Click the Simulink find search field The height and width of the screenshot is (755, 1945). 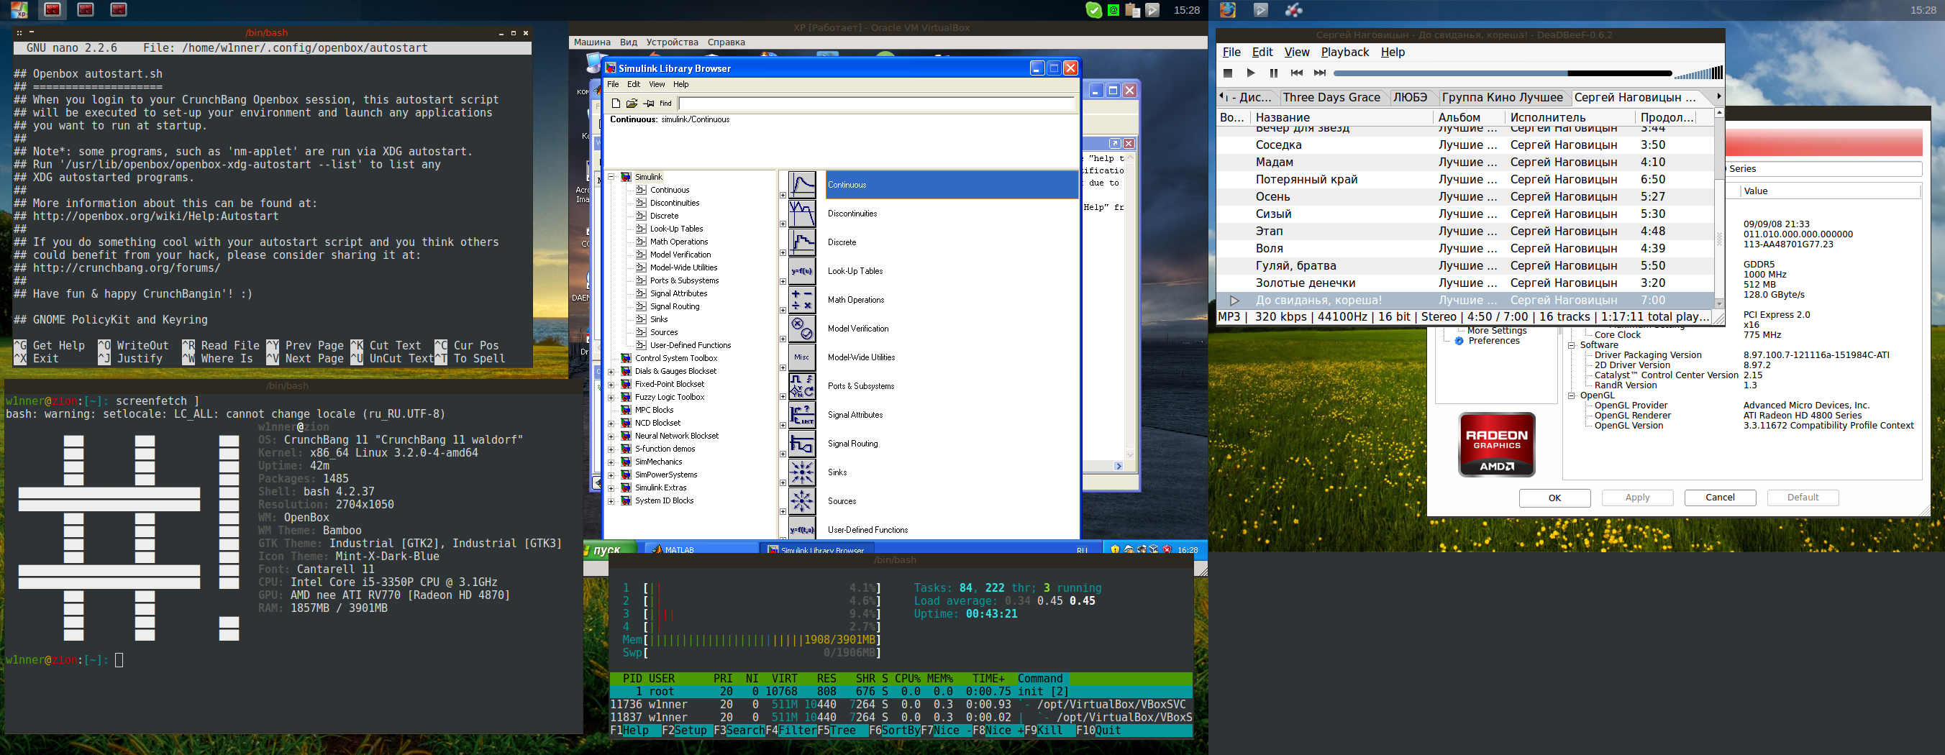coord(877,104)
